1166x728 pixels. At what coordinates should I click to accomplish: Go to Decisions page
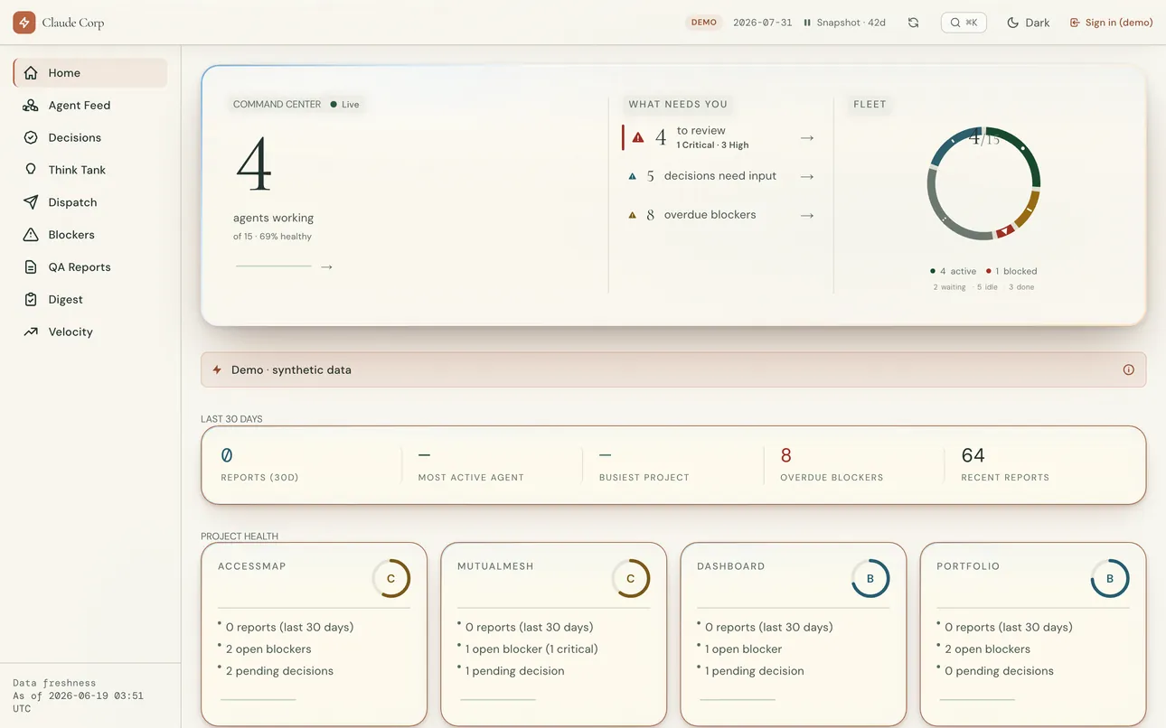[90, 138]
